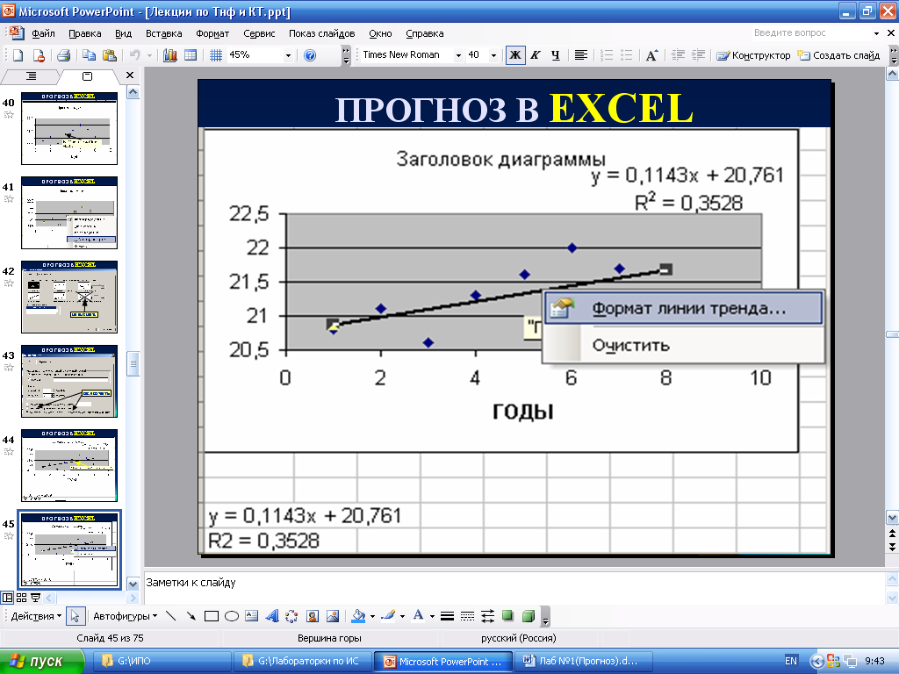Insert an organization diagram
This screenshot has height=674, width=899.
[291, 616]
